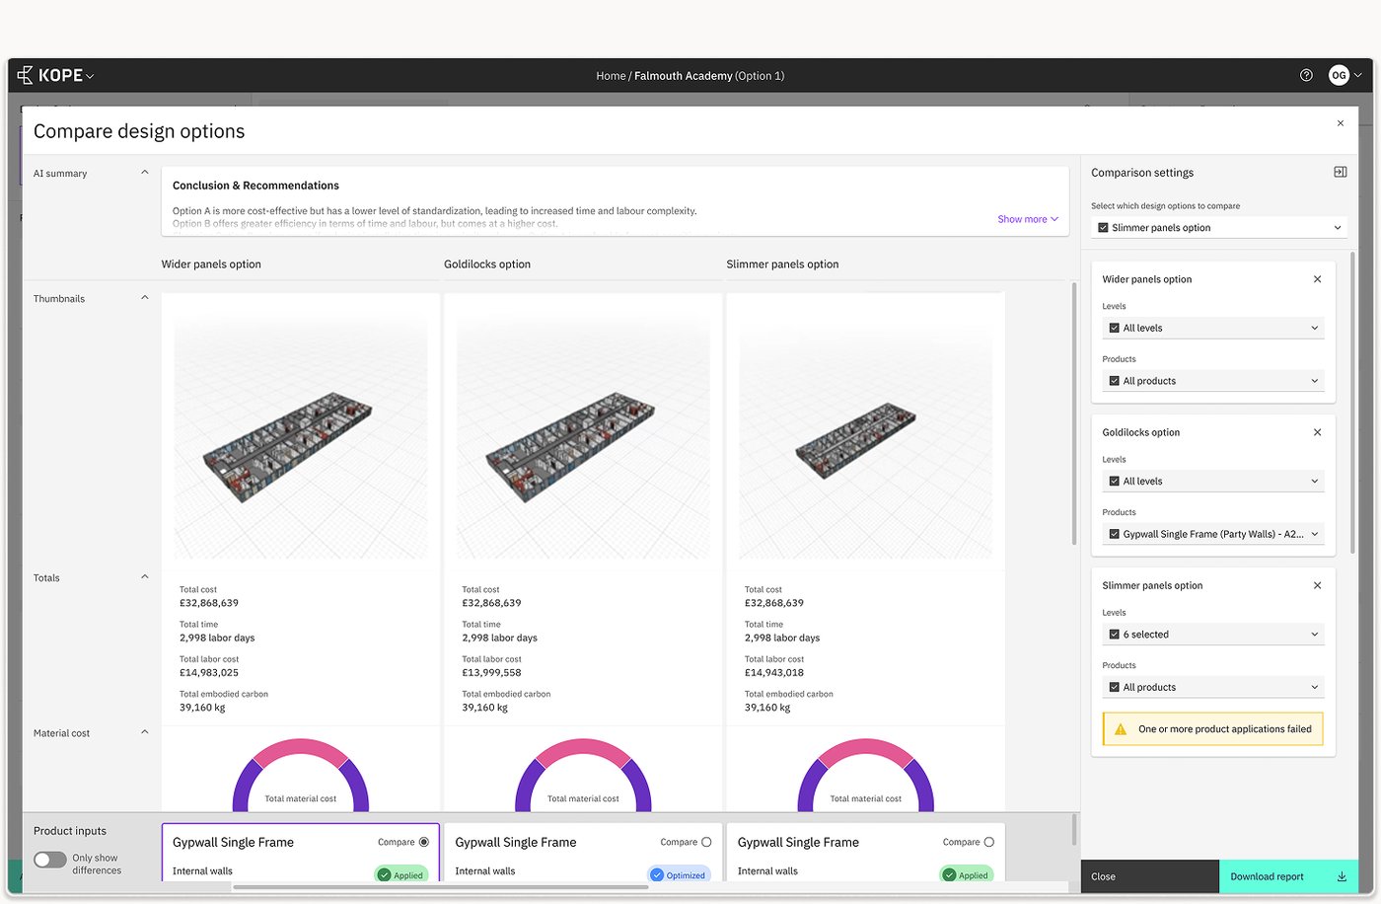Click £14,943,018 labor cost value
This screenshot has height=904, width=1381.
click(774, 673)
